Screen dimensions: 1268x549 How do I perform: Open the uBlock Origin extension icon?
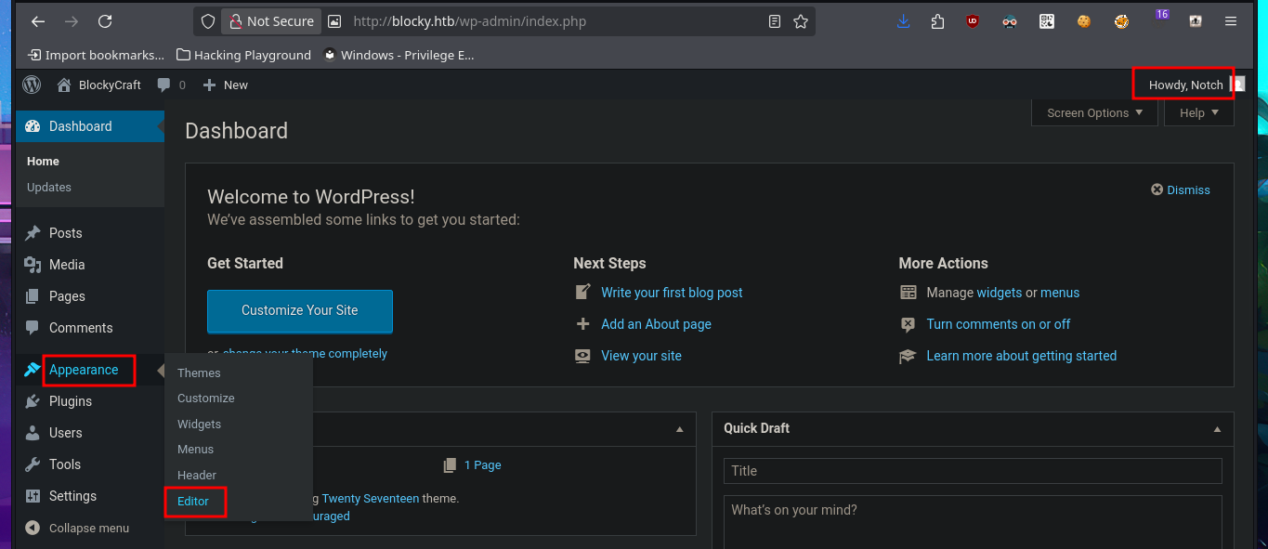pos(972,21)
